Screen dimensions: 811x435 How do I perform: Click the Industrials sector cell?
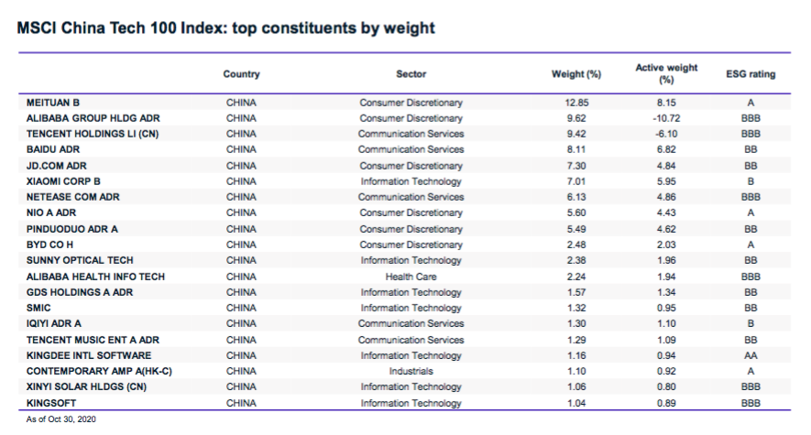[411, 371]
